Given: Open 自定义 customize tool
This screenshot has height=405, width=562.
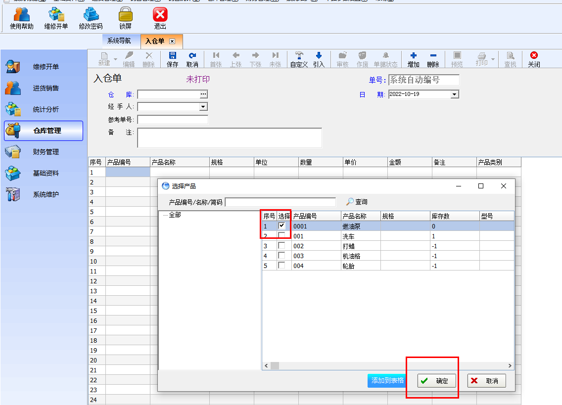Looking at the screenshot, I should click(x=299, y=59).
